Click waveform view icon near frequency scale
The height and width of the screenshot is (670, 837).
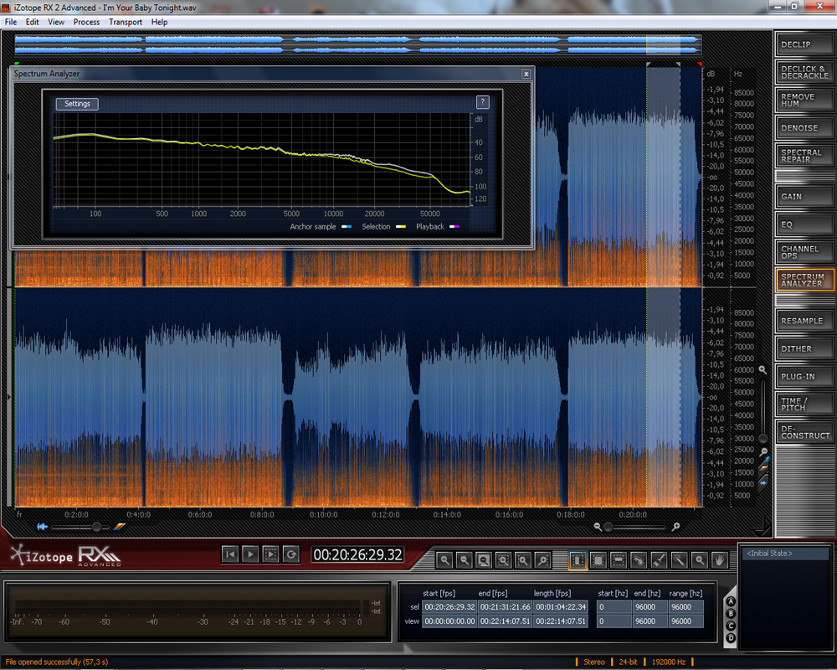point(764,482)
